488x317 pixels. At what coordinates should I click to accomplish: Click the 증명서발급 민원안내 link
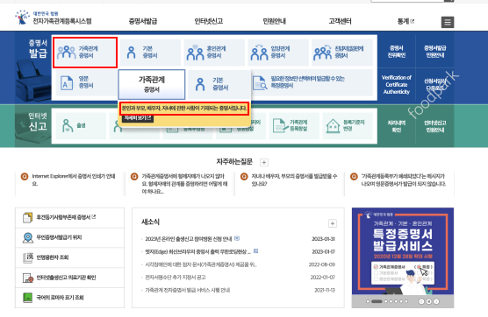[435, 52]
